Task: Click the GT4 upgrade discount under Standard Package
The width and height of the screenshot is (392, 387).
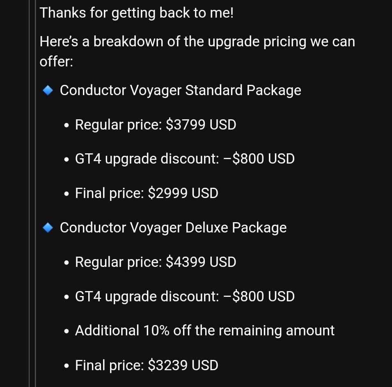Action: tap(185, 159)
